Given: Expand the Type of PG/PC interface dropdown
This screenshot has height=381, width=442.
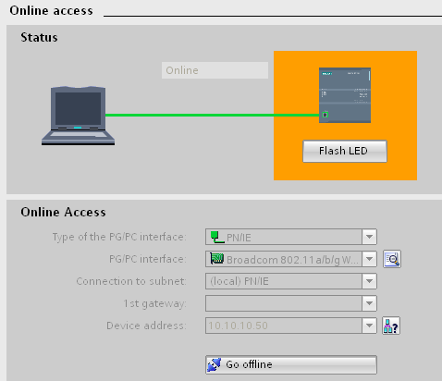Looking at the screenshot, I should click(369, 237).
